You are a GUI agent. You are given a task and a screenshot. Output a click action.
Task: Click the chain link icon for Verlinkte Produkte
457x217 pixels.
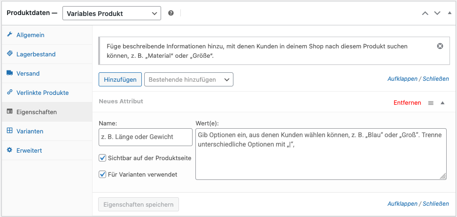(9, 93)
